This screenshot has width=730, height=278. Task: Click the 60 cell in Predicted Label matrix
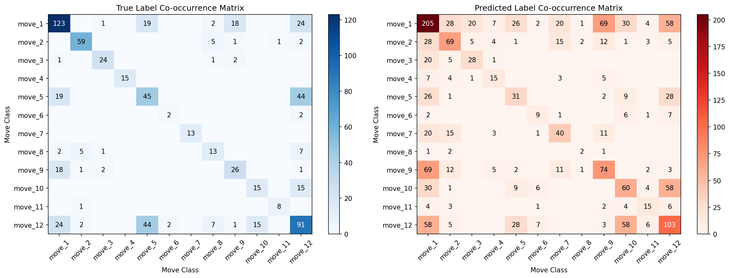(x=626, y=188)
